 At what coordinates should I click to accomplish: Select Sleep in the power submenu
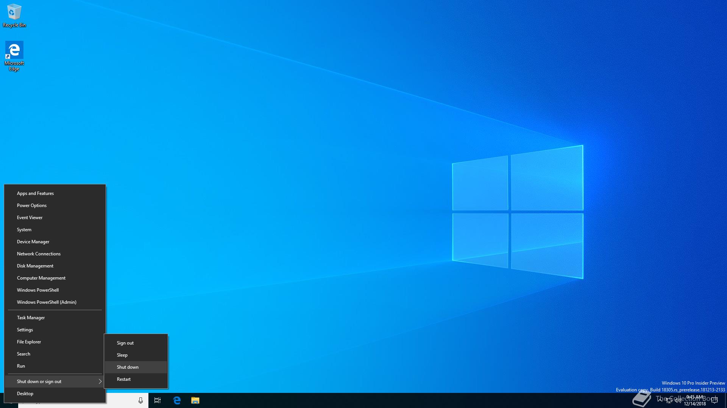[136, 355]
